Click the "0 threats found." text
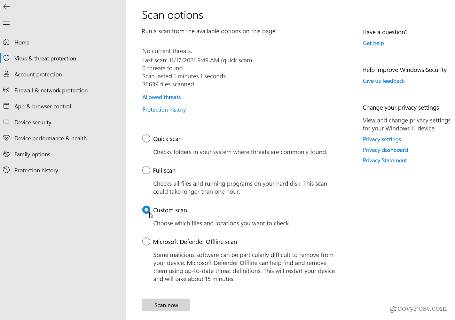Screen dimensions: 455x320 pos(163,68)
